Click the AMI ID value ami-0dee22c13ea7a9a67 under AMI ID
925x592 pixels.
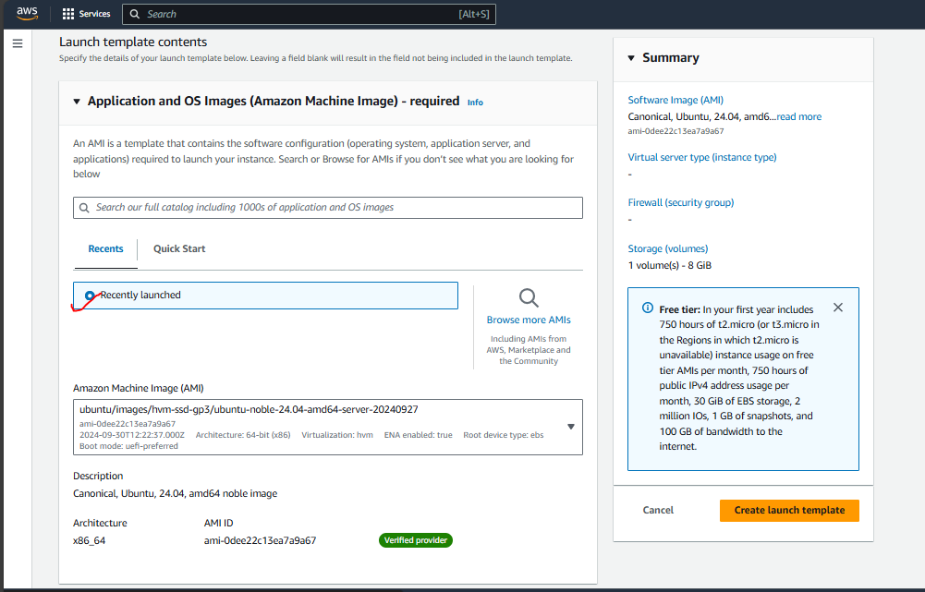click(261, 540)
